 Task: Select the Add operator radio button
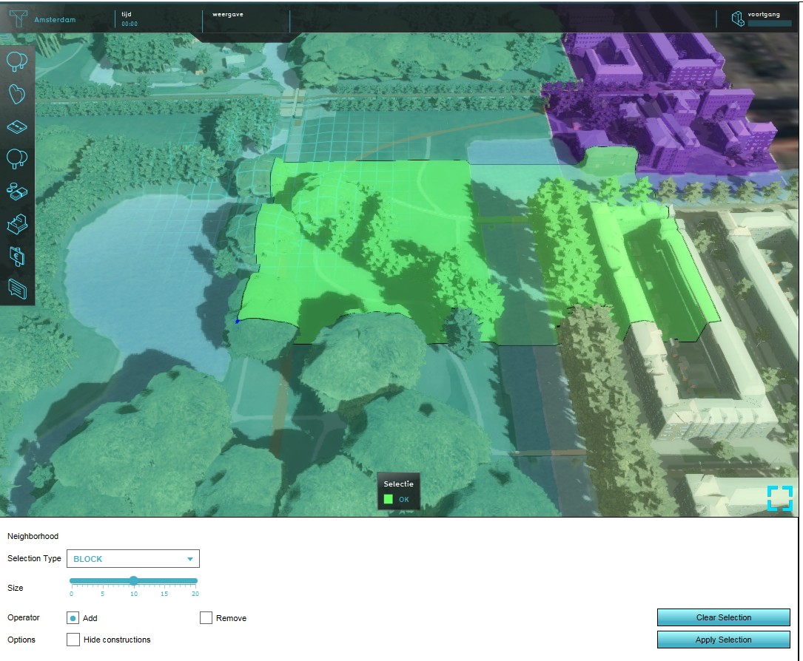tap(73, 618)
